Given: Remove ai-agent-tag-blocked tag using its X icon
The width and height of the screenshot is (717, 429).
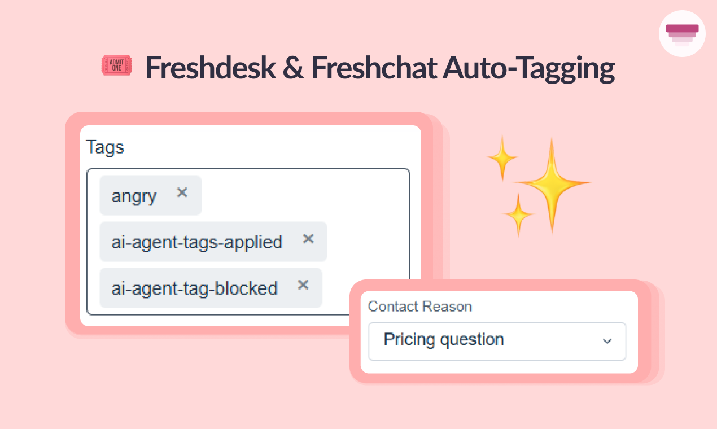Looking at the screenshot, I should click(x=303, y=285).
